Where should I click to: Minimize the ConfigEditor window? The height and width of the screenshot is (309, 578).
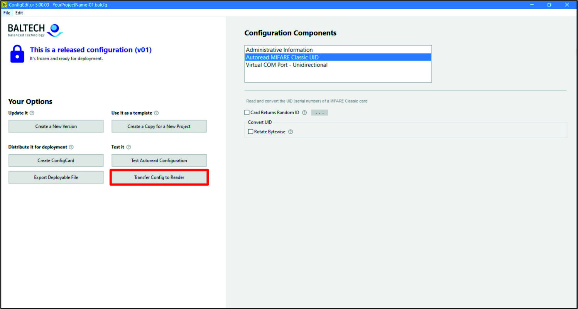[532, 5]
